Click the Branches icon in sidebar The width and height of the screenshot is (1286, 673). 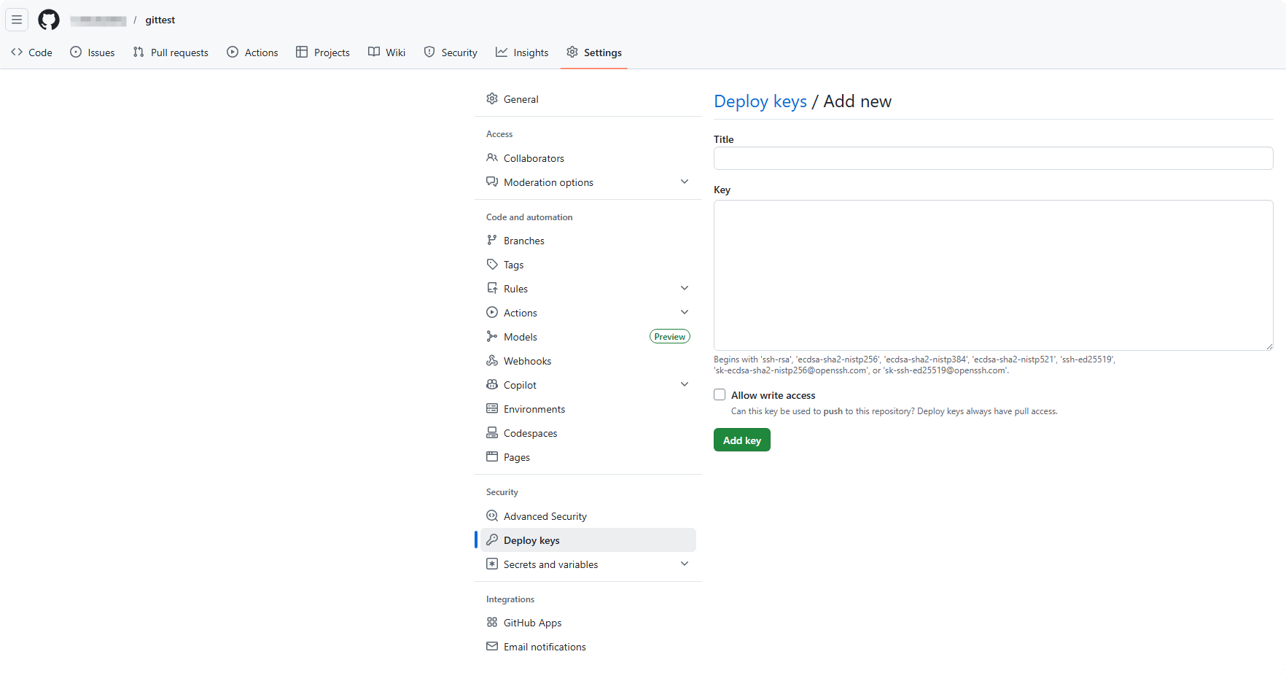click(x=492, y=241)
